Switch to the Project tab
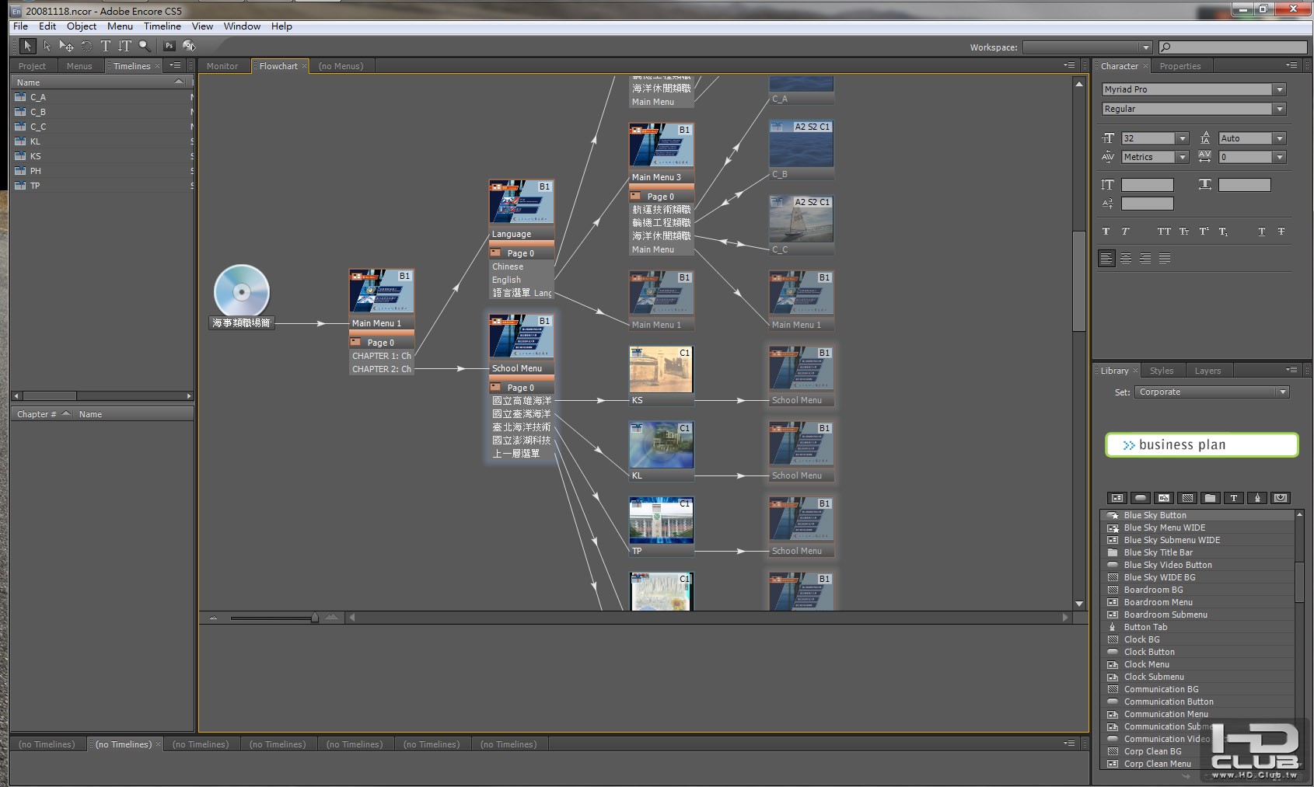This screenshot has height=787, width=1314. [32, 66]
